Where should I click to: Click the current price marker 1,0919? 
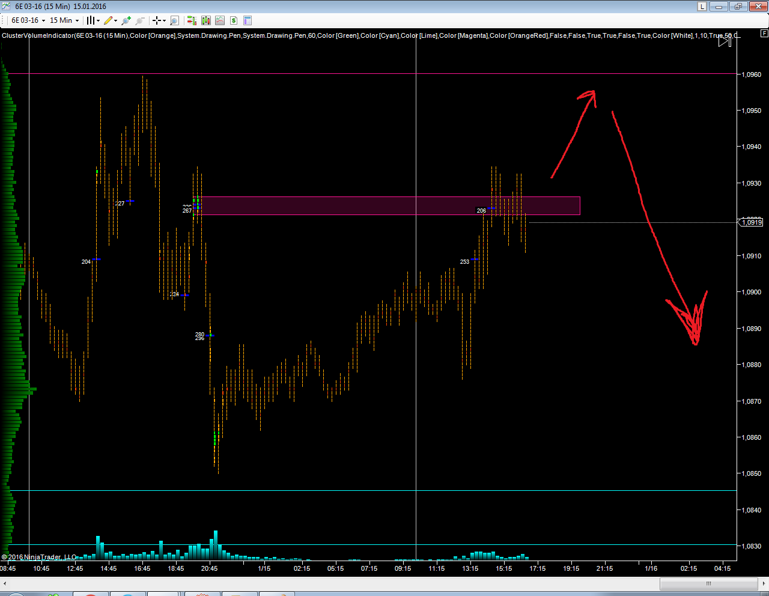point(751,222)
